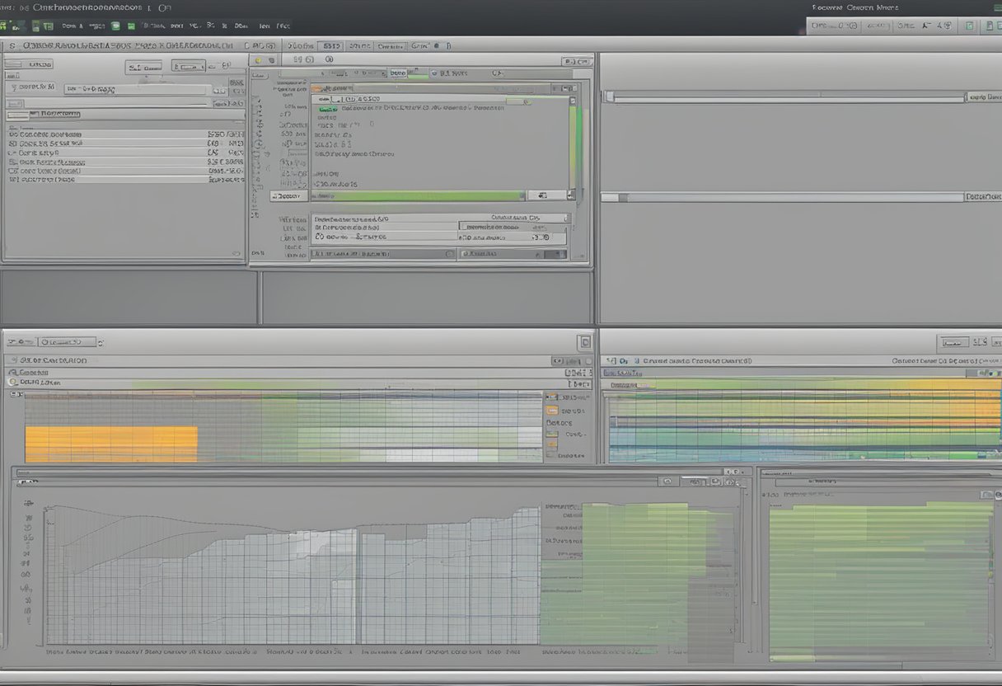Click the green document icon at the far top-right
Screen dimensions: 1002x686
991,26
